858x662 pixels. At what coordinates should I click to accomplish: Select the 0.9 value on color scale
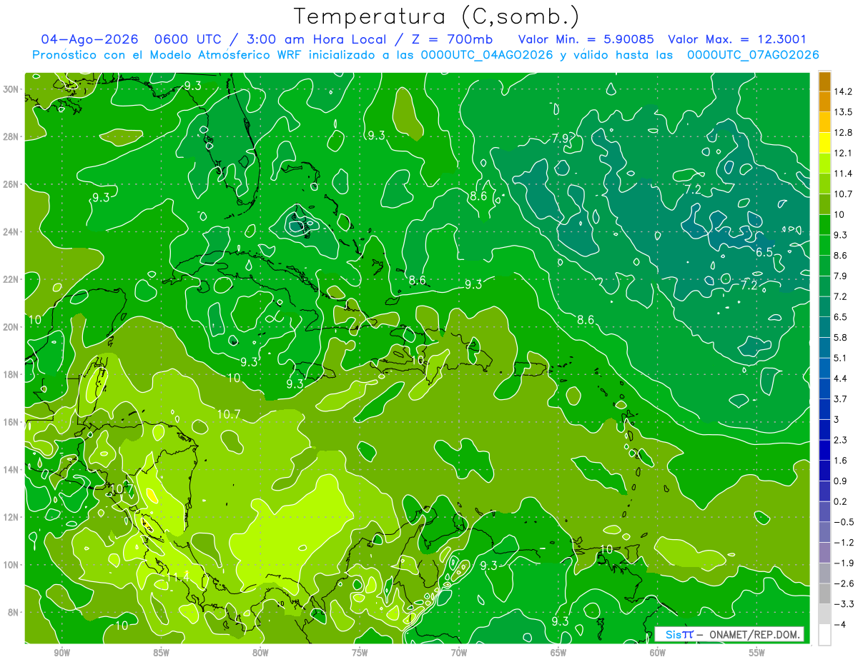[841, 481]
